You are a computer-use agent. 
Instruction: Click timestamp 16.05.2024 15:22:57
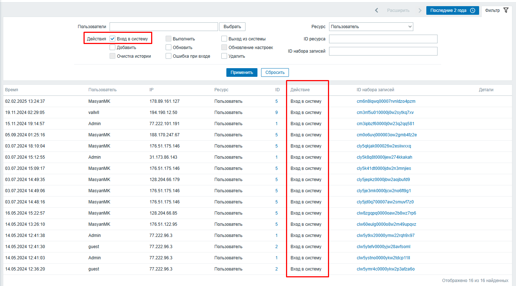25,213
